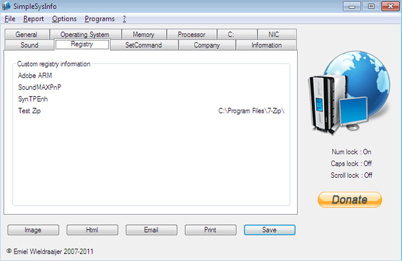Click the Num lock : On status

[x=351, y=152]
